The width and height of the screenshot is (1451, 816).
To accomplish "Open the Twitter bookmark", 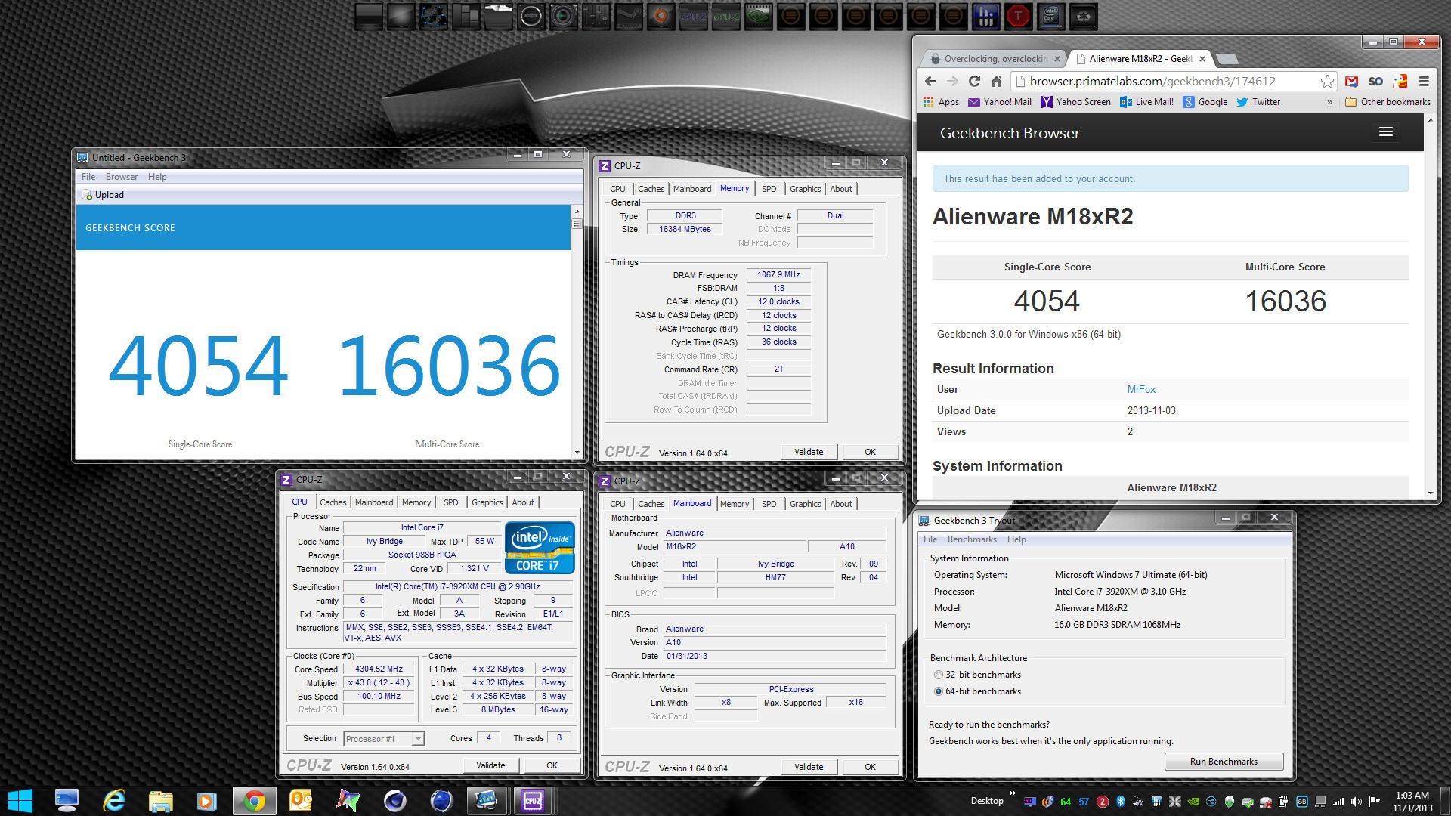I will [1258, 102].
